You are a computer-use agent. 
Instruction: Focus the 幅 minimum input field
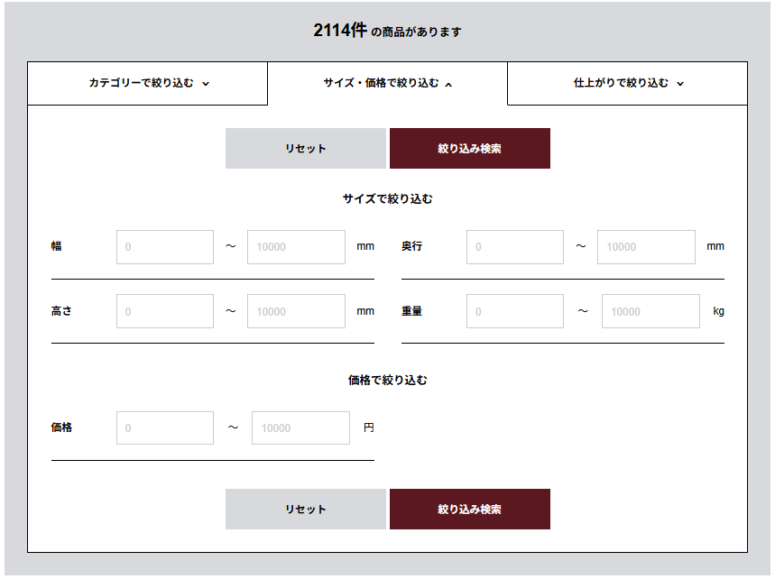[x=165, y=247]
